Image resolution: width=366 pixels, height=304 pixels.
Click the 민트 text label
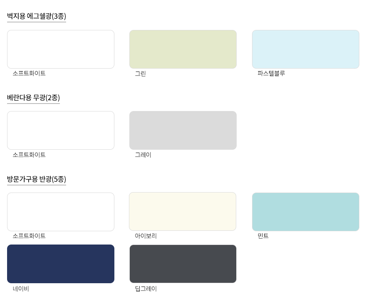pos(263,236)
